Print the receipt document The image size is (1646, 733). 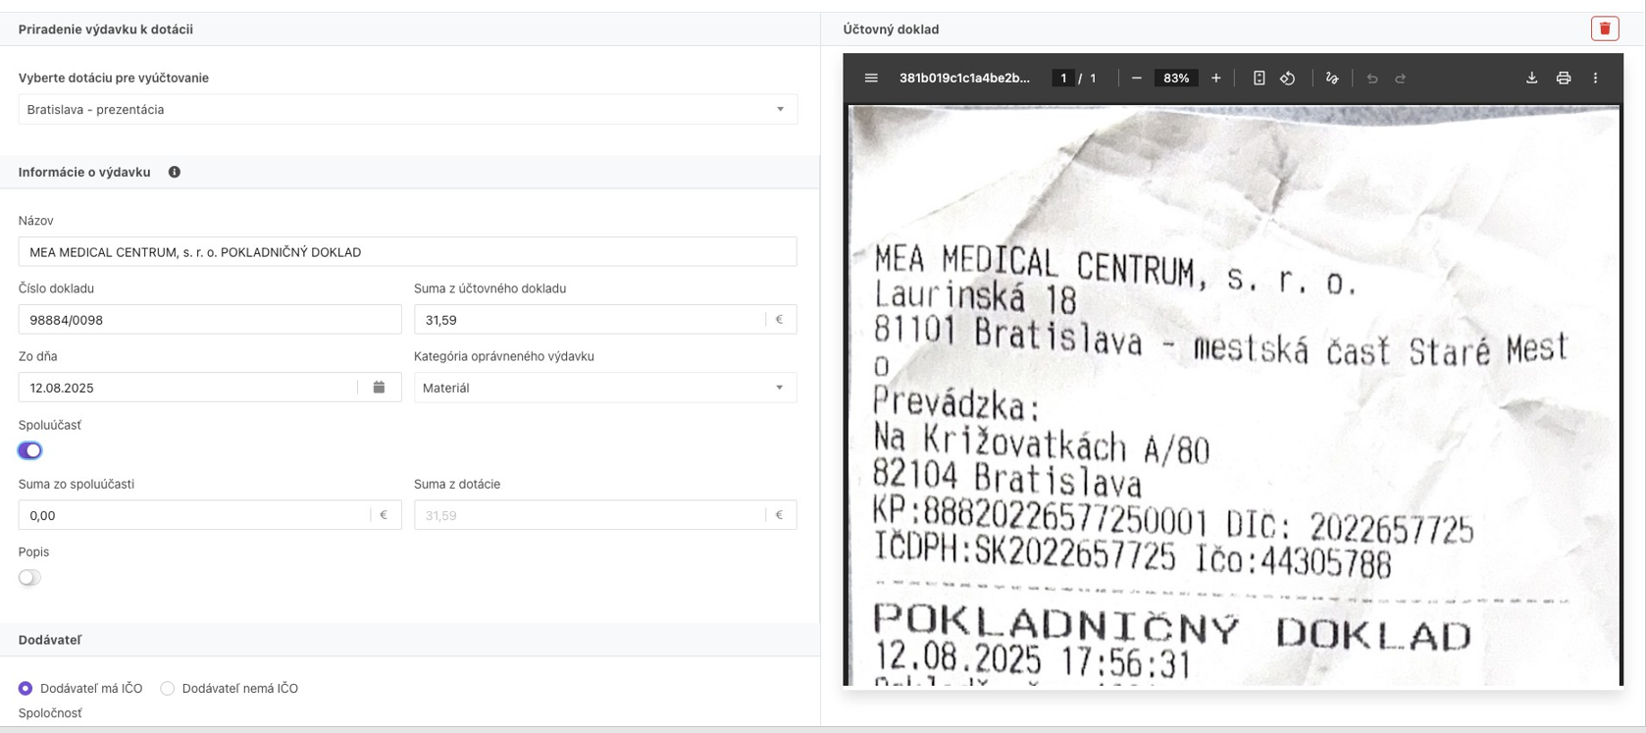[1564, 79]
